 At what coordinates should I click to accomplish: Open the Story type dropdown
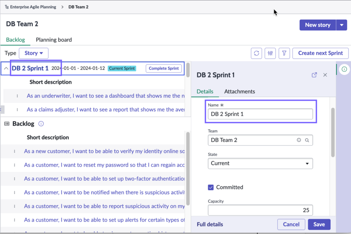click(34, 53)
